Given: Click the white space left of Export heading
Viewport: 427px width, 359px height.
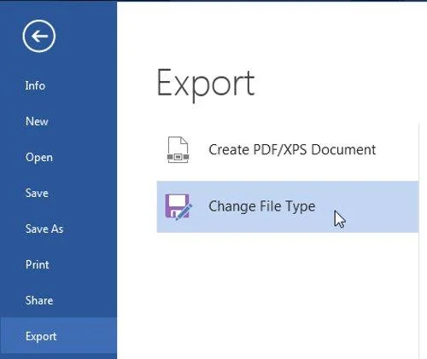Looking at the screenshot, I should click(x=137, y=84).
